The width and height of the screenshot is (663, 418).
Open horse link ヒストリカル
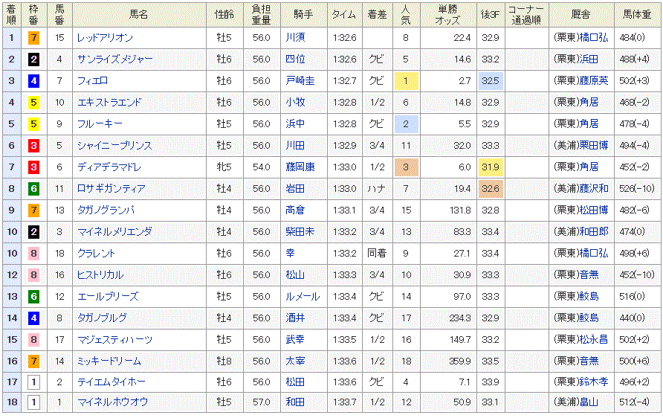(100, 275)
